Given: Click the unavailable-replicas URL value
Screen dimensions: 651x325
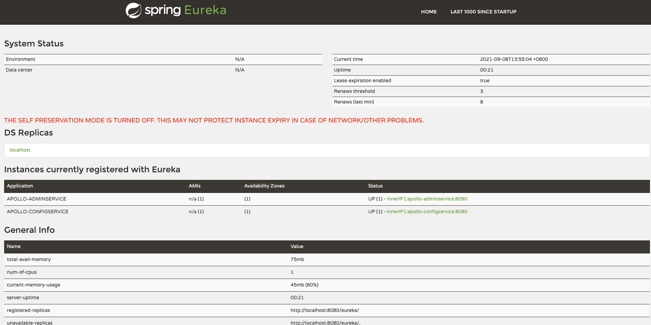Looking at the screenshot, I should click(x=325, y=322).
